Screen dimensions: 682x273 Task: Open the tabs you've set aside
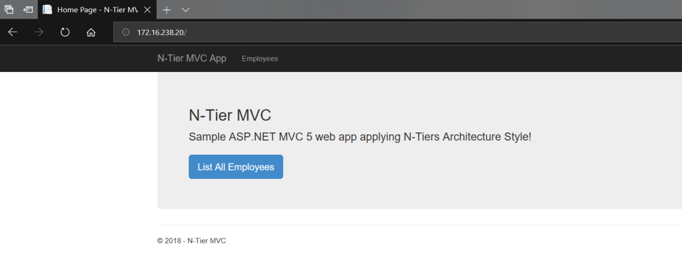pos(9,10)
